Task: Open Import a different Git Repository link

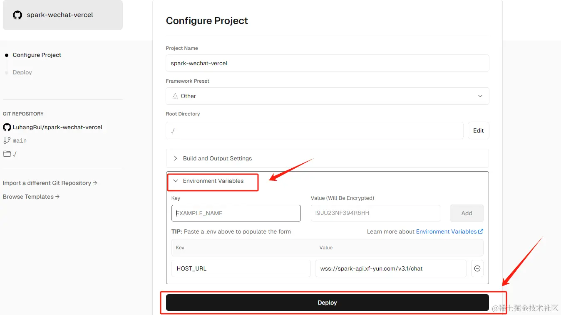Action: tap(50, 183)
